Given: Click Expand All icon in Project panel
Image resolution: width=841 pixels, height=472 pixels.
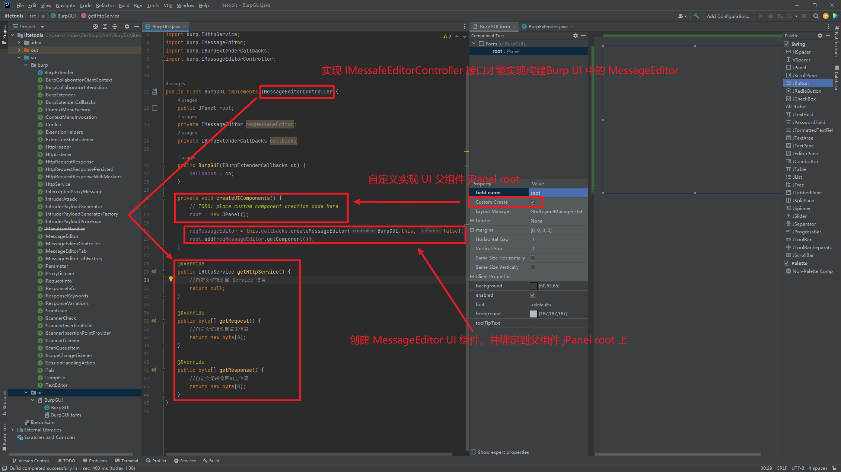Looking at the screenshot, I should pos(105,26).
